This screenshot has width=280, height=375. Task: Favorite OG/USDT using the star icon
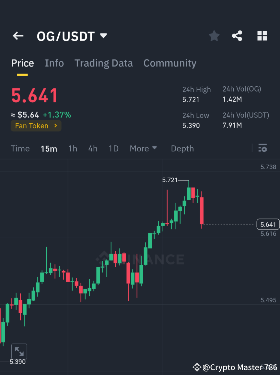click(214, 36)
